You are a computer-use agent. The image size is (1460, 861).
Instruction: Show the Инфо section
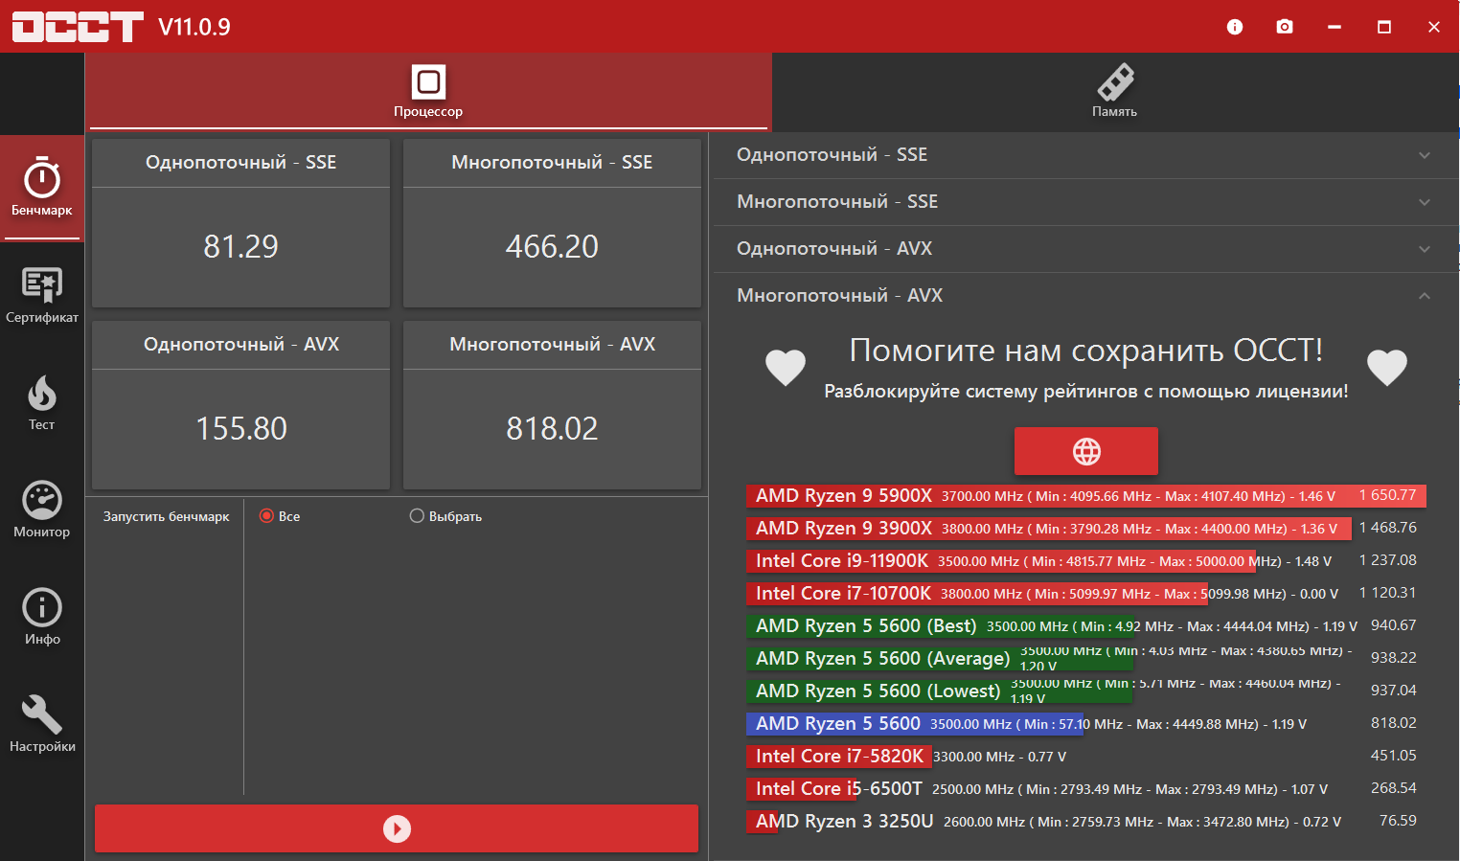click(42, 617)
